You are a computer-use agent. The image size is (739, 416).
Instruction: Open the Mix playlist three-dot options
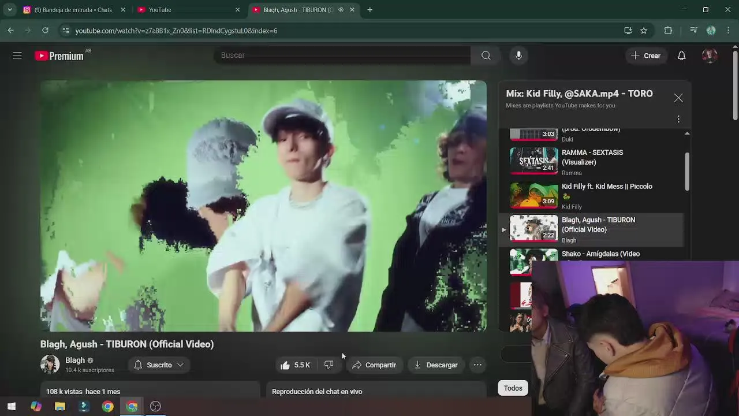[x=678, y=119]
